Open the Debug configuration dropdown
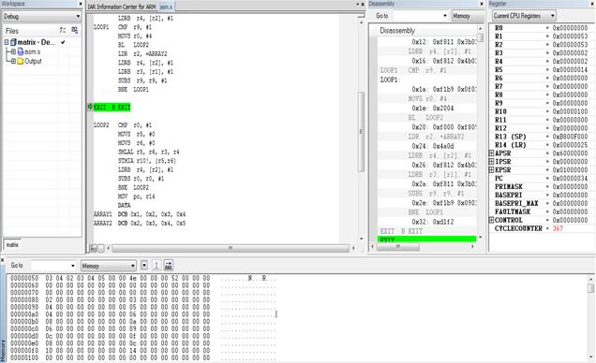Screen dimensions: 596x363 (78, 16)
